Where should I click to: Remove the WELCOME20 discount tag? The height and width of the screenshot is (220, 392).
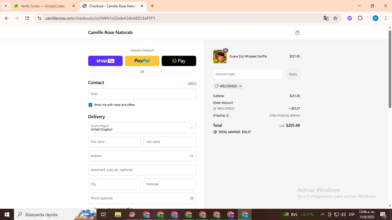click(240, 86)
